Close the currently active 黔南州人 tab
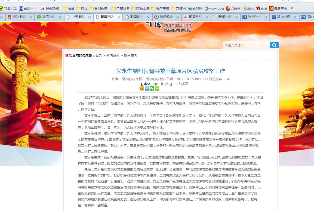 point(119,17)
